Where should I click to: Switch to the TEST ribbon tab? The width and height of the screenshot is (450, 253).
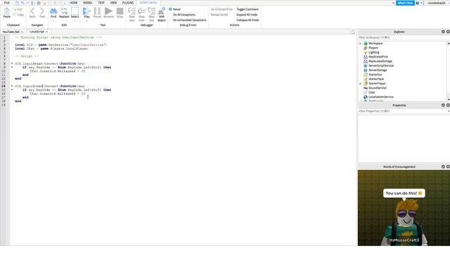click(x=101, y=3)
